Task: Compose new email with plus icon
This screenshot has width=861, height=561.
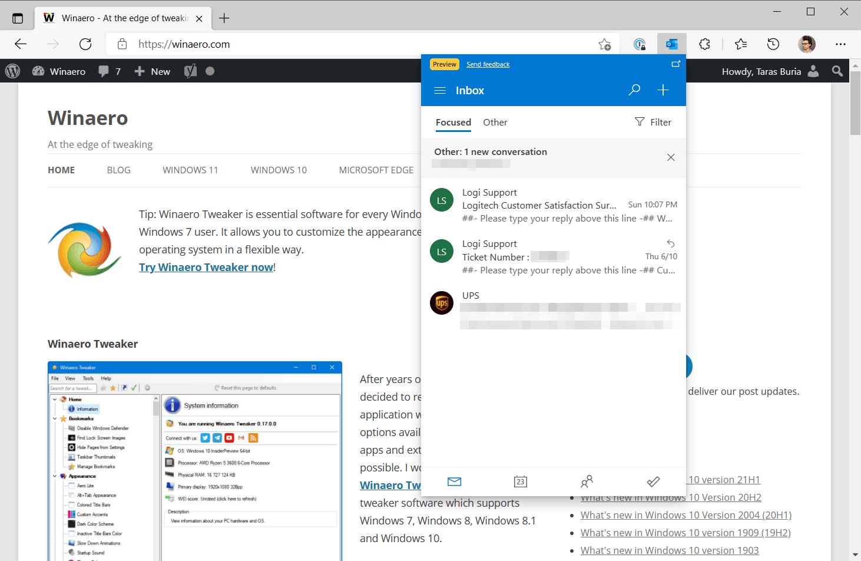Action: [x=663, y=90]
